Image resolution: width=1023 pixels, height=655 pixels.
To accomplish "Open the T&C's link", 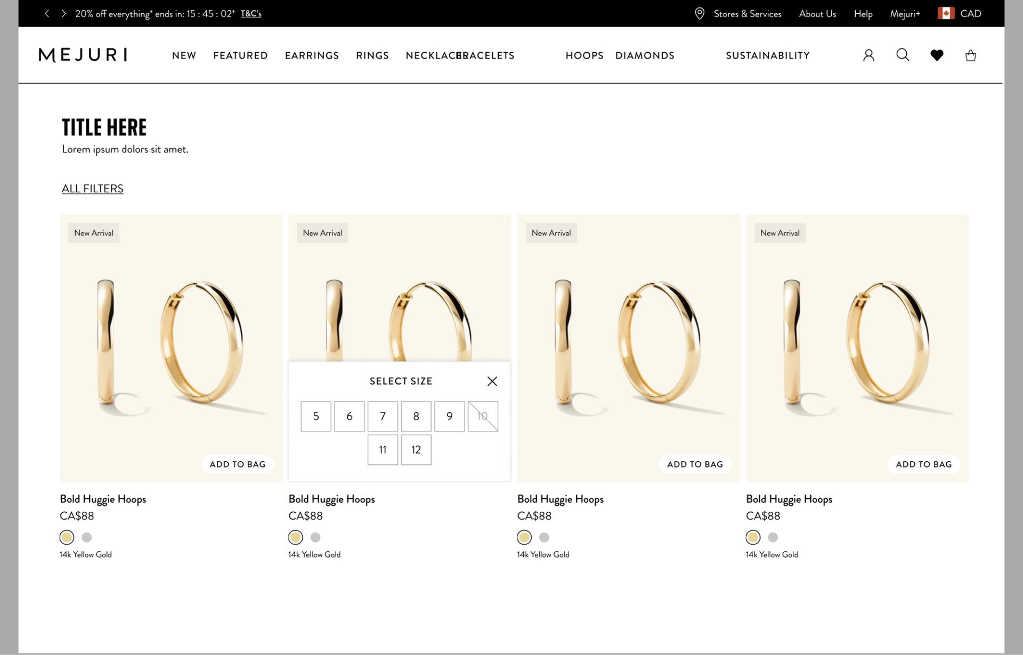I will pos(251,14).
